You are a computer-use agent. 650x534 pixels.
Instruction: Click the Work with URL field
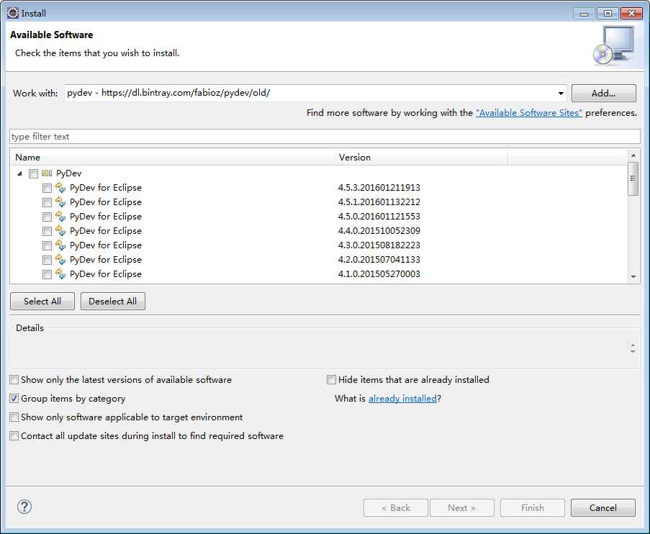311,93
